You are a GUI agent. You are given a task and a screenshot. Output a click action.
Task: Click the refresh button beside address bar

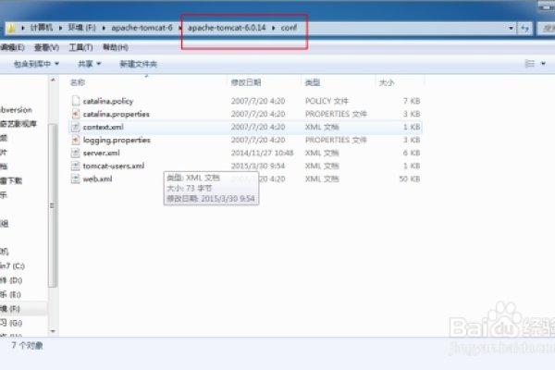coord(524,28)
